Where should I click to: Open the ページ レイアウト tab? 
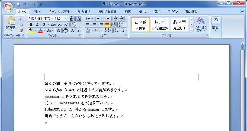59,11
